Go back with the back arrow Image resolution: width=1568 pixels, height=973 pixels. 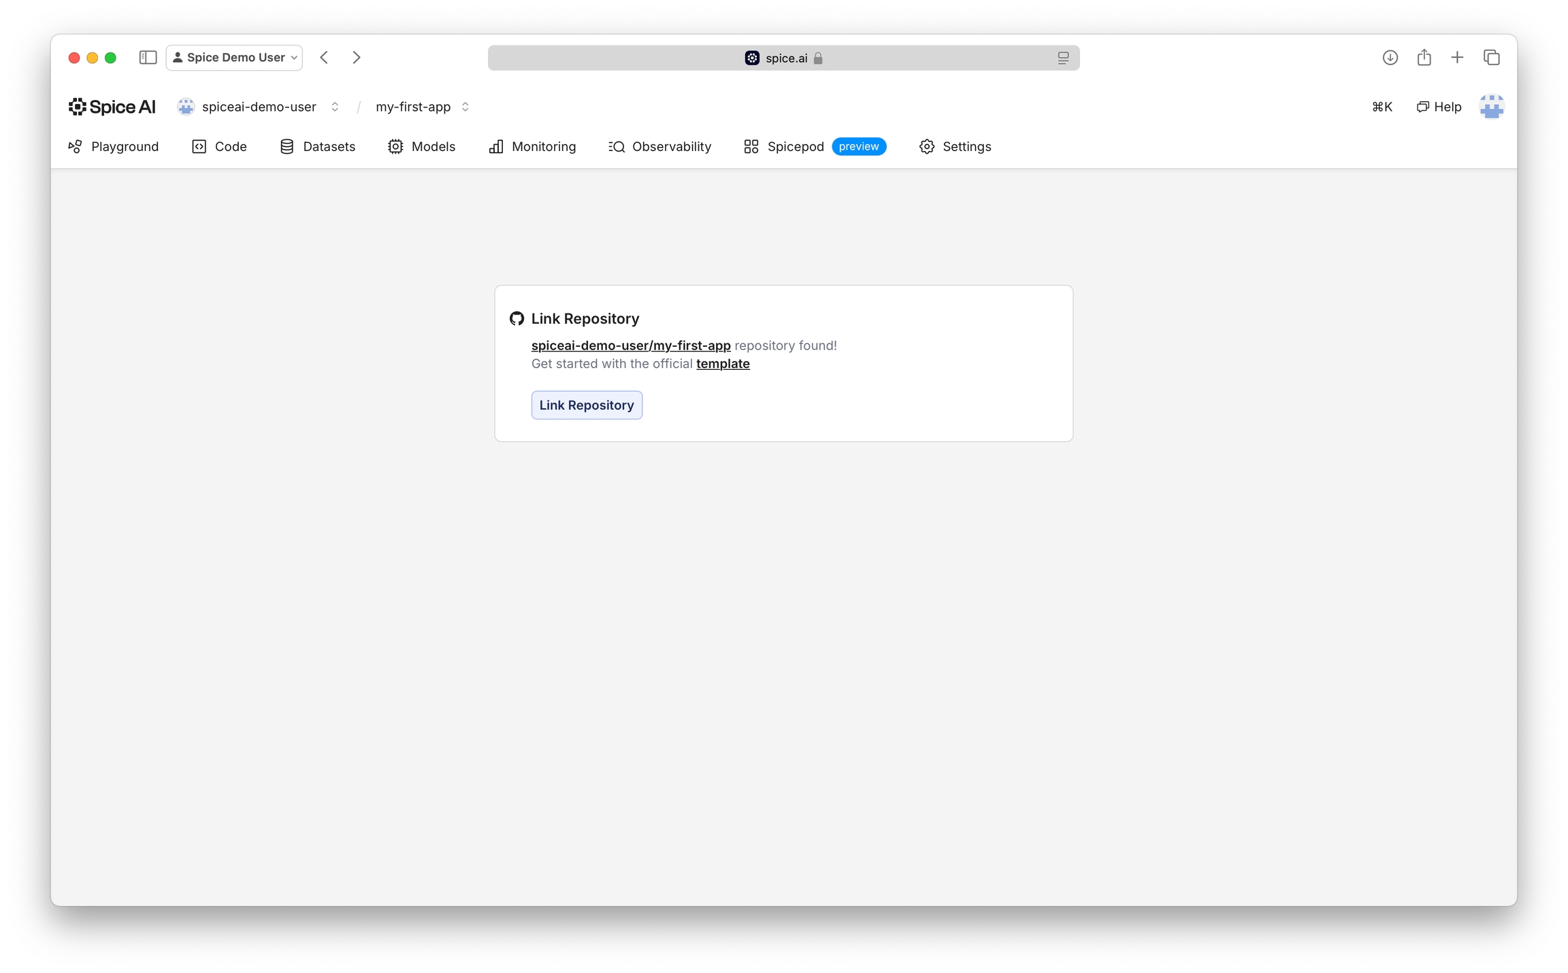point(325,58)
